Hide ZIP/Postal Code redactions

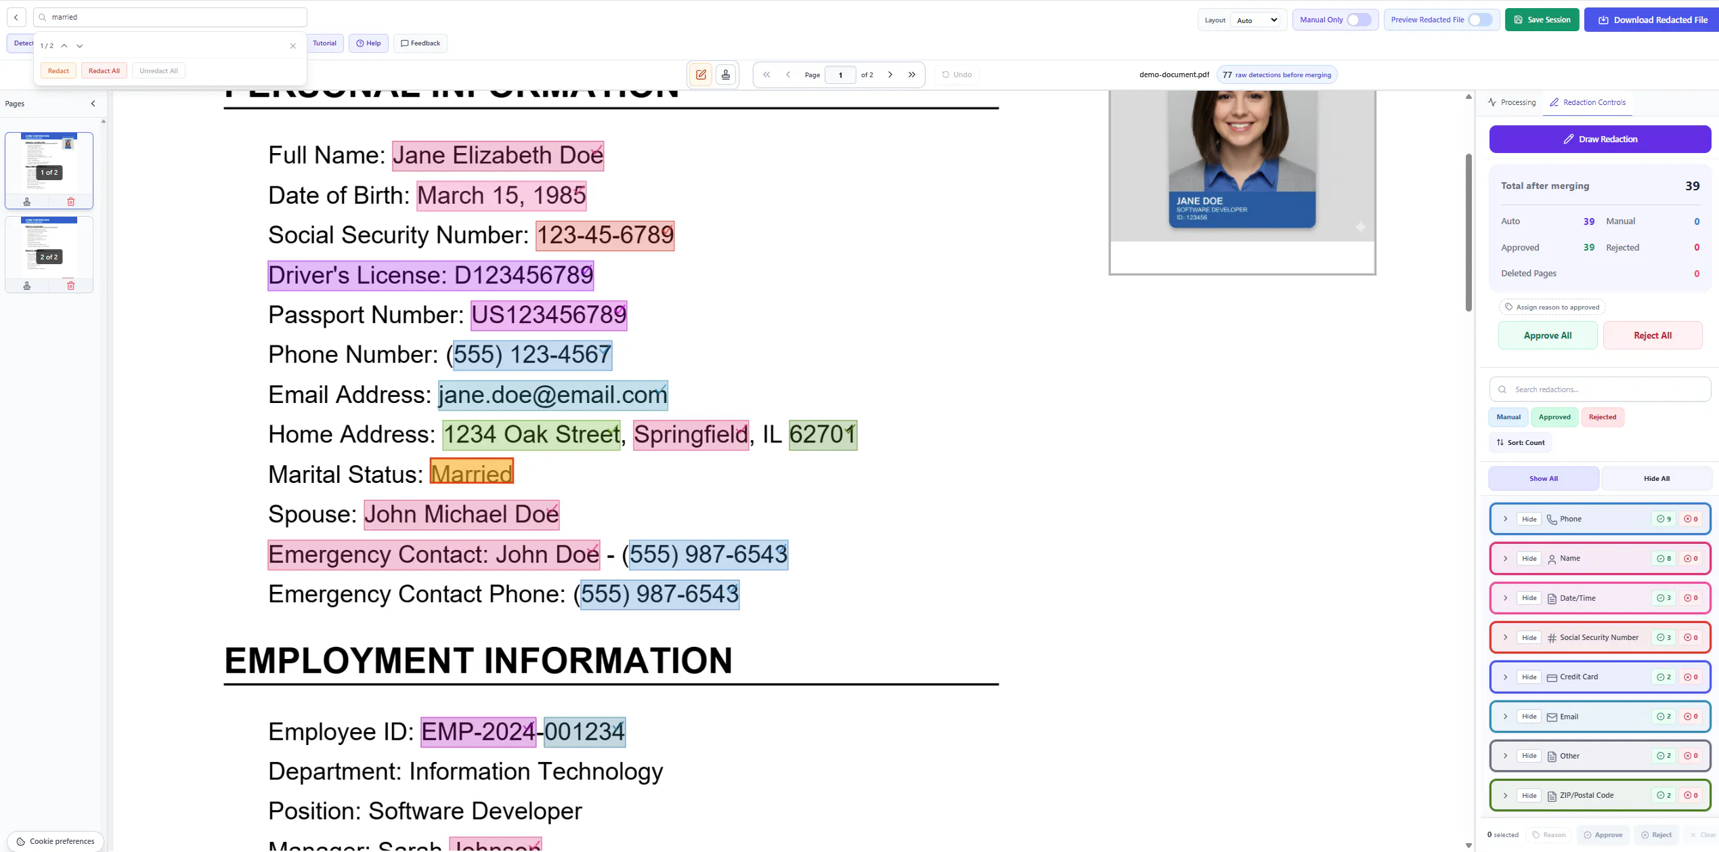1529,795
